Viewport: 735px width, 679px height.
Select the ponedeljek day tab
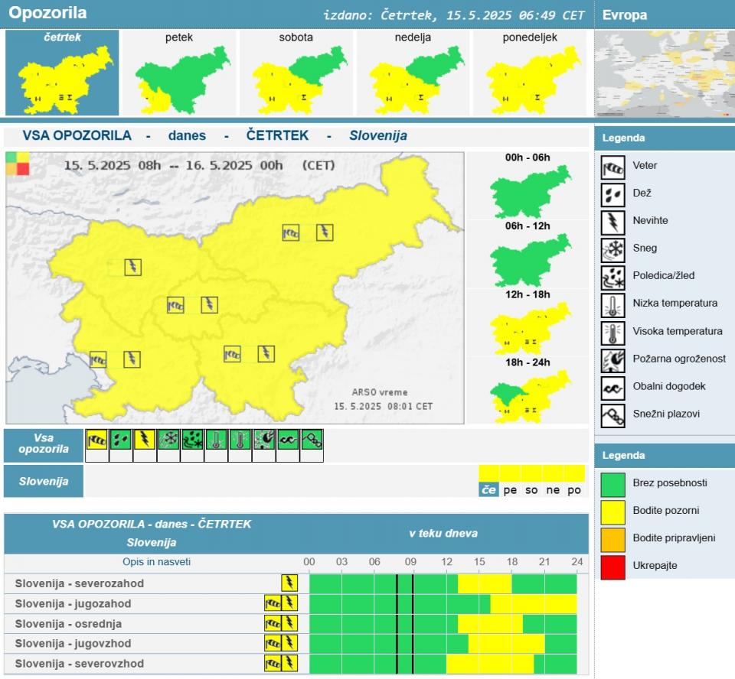530,73
